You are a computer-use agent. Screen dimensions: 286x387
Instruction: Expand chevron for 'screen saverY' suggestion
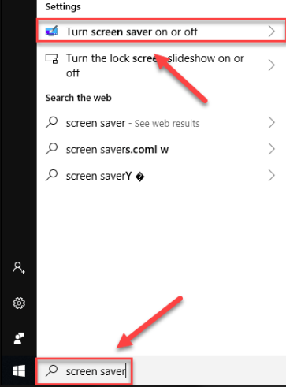tap(272, 176)
